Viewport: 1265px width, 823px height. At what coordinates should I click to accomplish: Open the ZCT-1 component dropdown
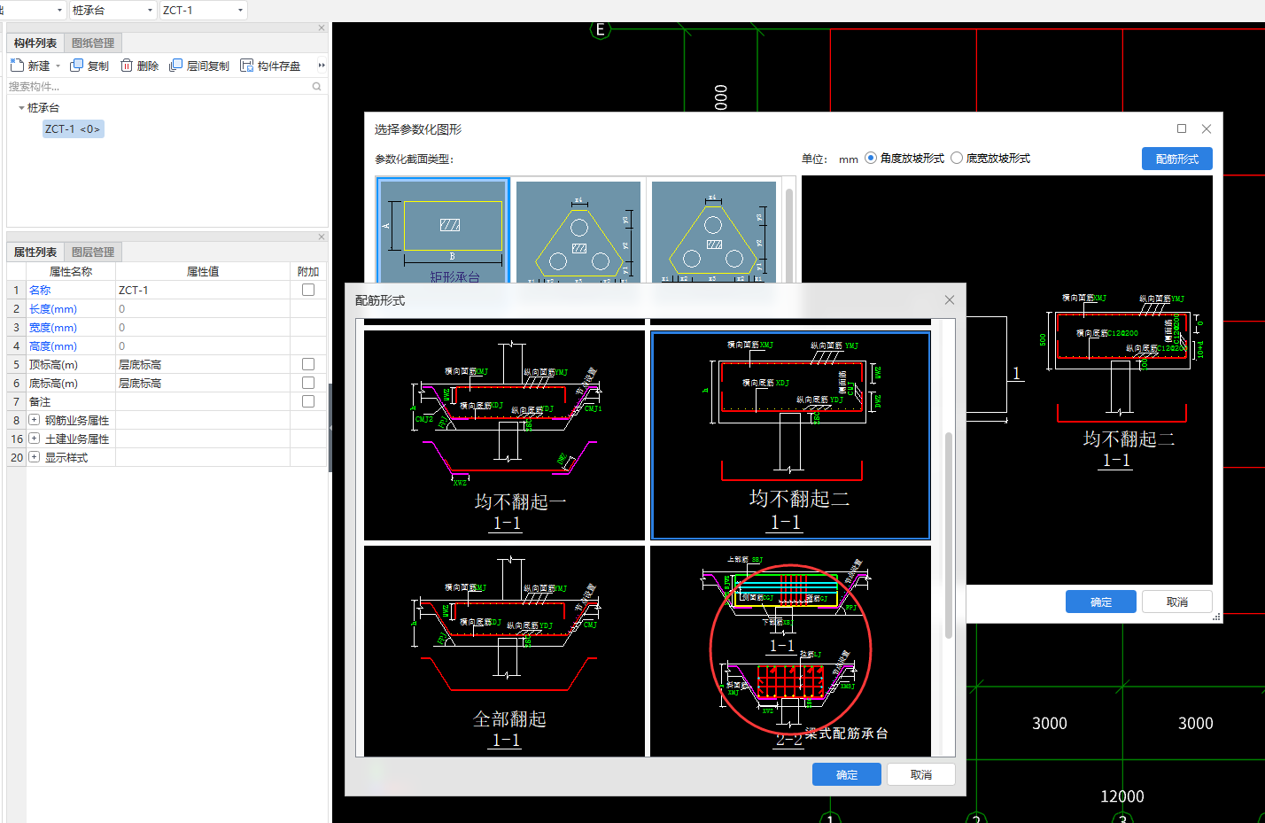click(x=240, y=10)
